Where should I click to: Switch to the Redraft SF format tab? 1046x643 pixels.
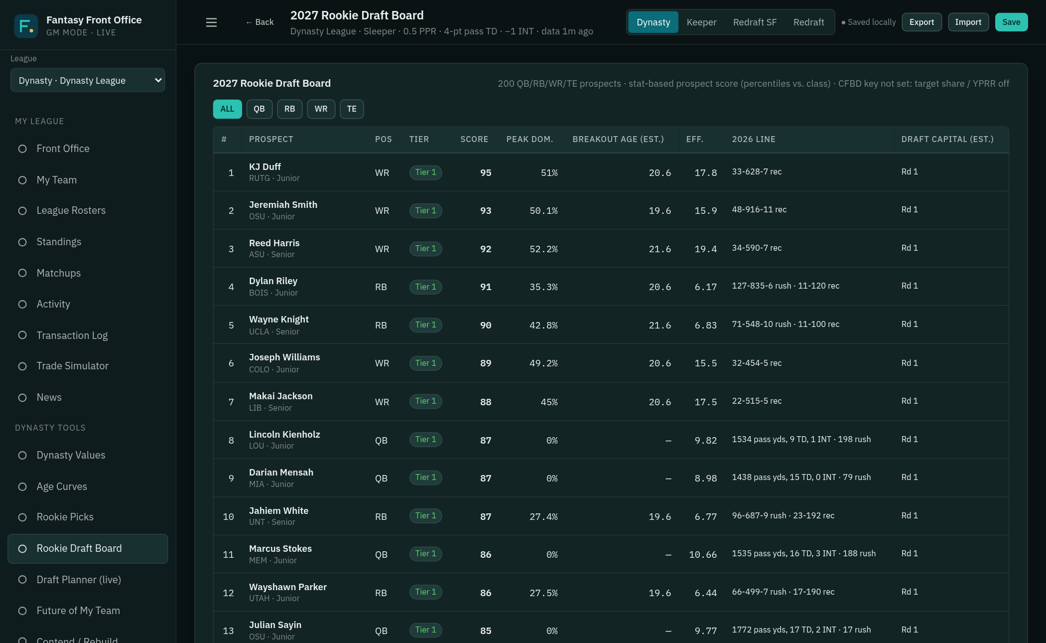[x=755, y=22]
